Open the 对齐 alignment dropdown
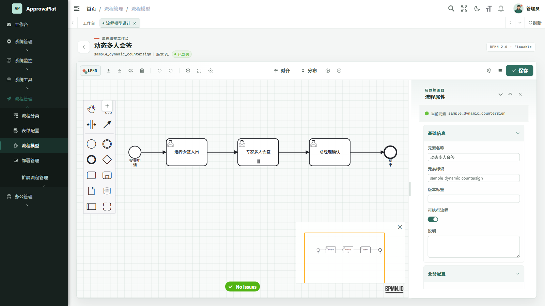 [x=282, y=71]
